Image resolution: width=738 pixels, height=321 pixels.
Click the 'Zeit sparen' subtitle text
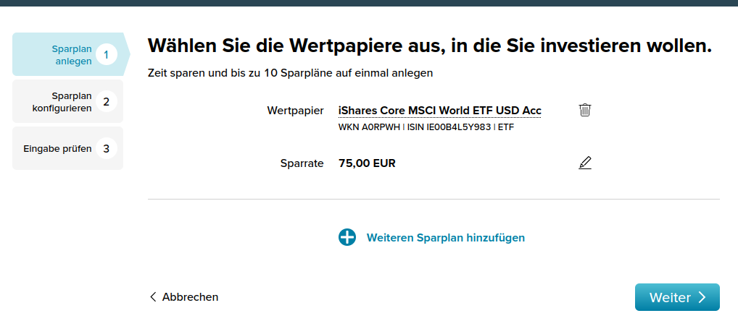(x=290, y=73)
